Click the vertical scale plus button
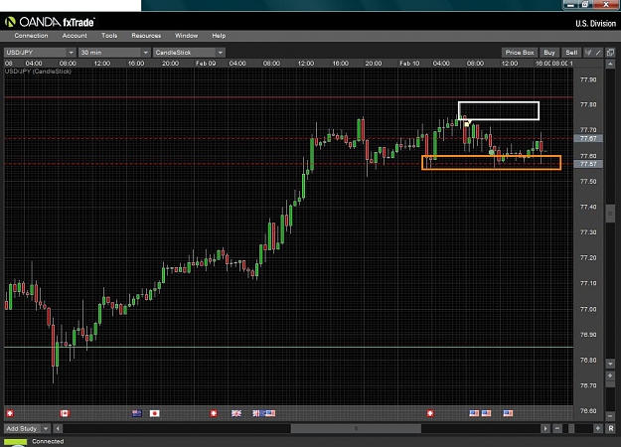The image size is (621, 447). click(610, 375)
